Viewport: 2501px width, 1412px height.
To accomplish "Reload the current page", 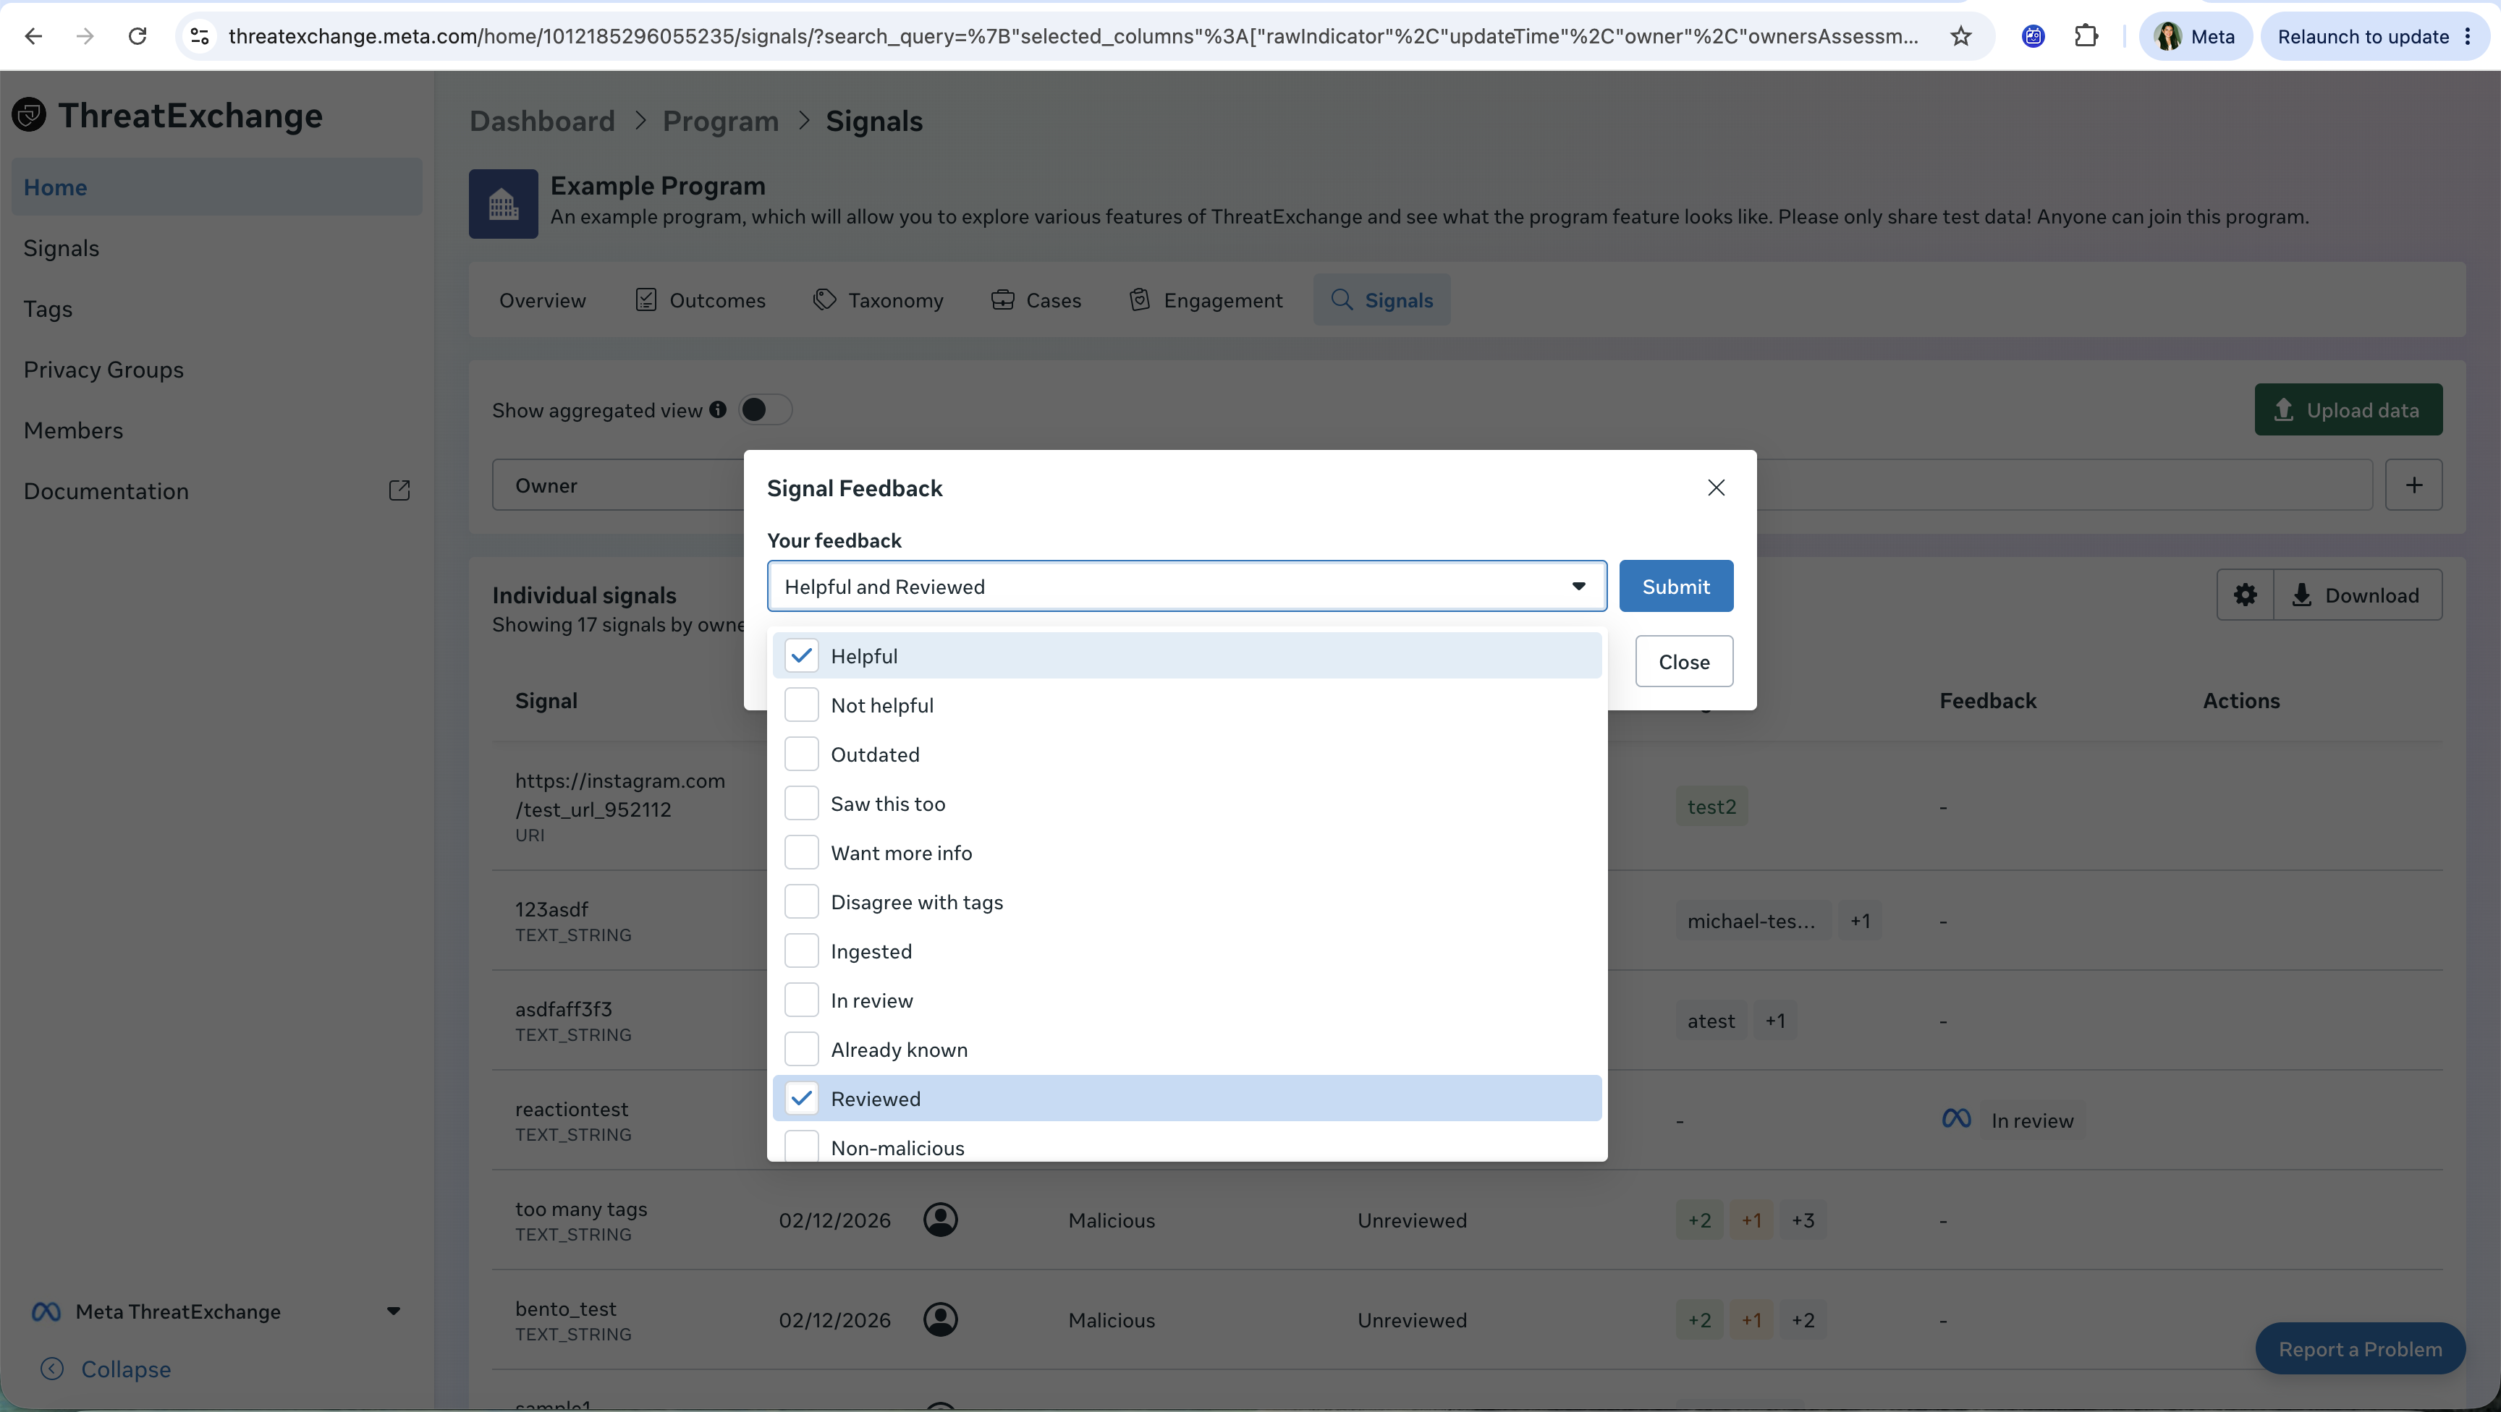I will click(138, 37).
